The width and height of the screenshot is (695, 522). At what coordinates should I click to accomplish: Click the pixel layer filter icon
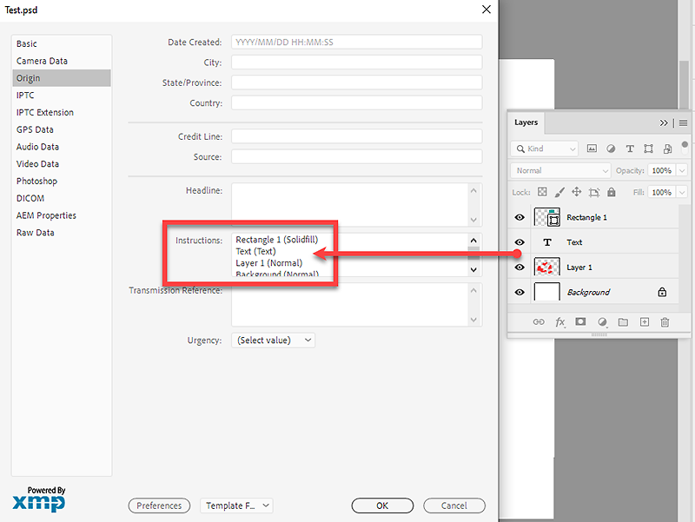tap(592, 149)
